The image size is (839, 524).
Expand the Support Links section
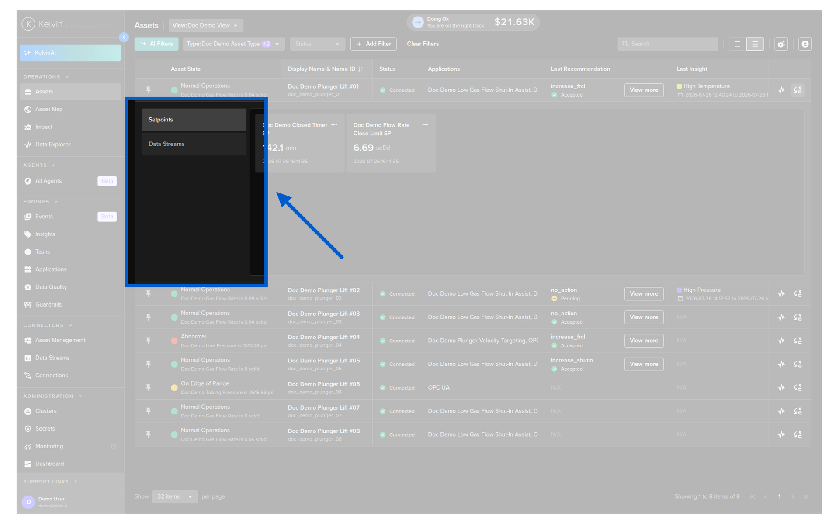[x=50, y=482]
